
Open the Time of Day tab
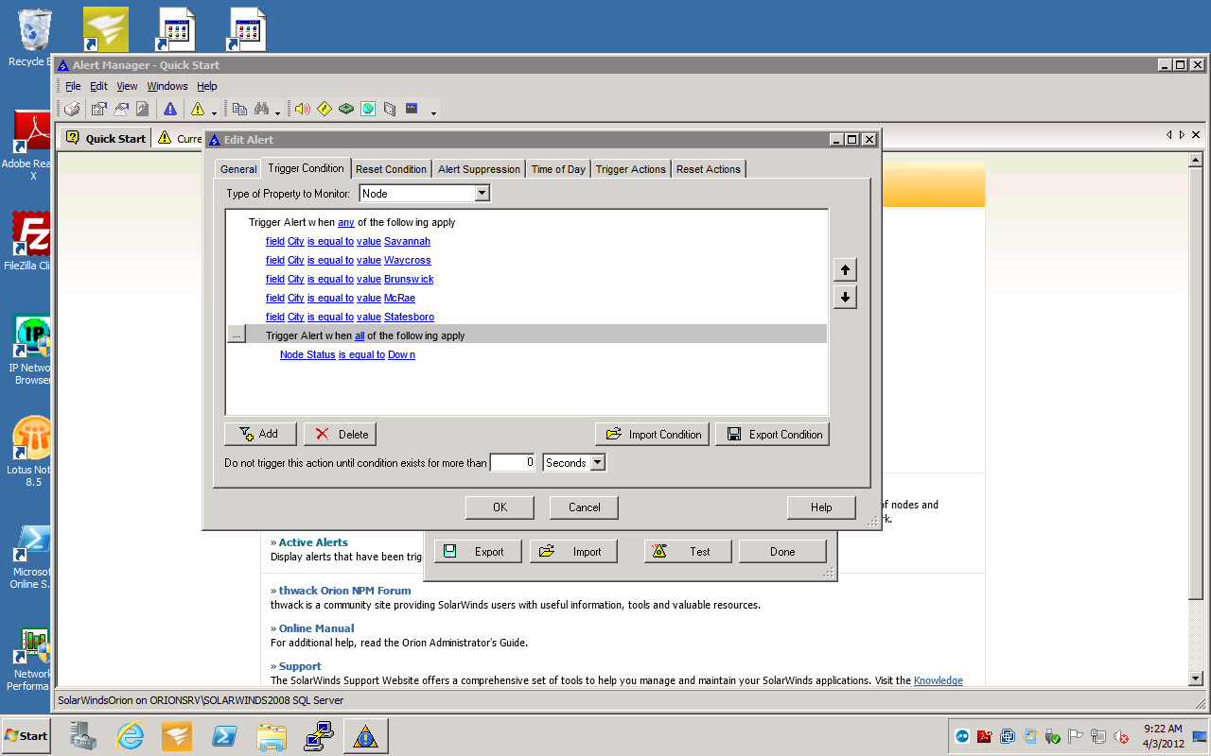click(x=558, y=169)
